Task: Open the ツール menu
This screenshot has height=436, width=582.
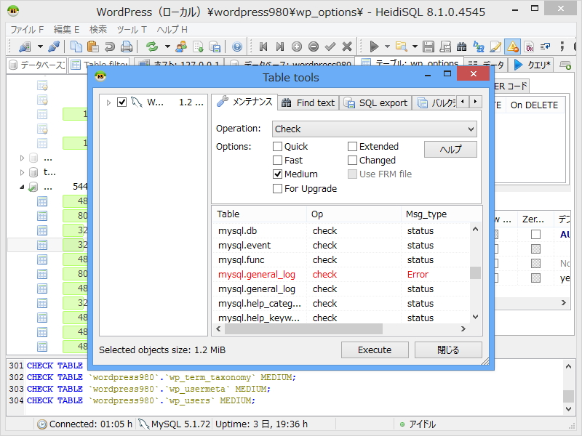Action: [x=132, y=29]
